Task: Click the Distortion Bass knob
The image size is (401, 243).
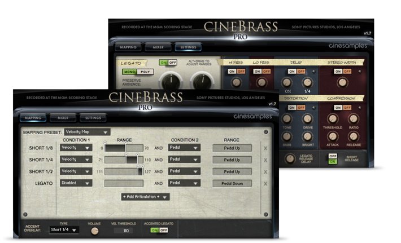Action: [287, 136]
